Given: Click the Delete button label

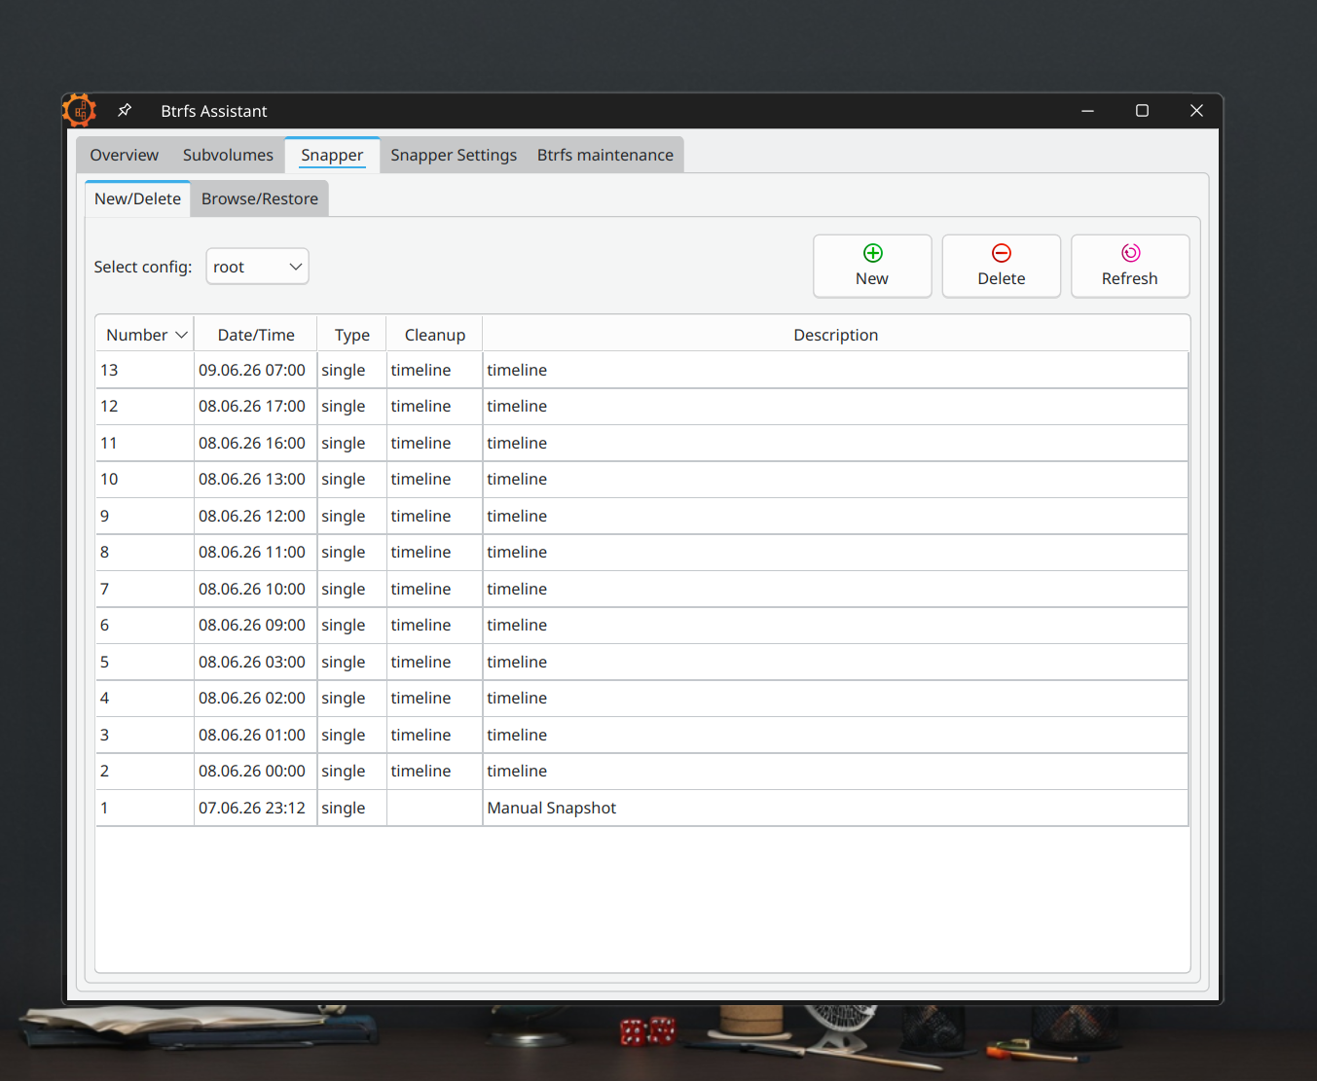Looking at the screenshot, I should (1002, 278).
